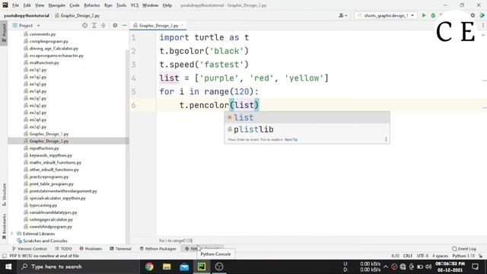
Task: Open Version Control tool window
Action: click(x=29, y=249)
